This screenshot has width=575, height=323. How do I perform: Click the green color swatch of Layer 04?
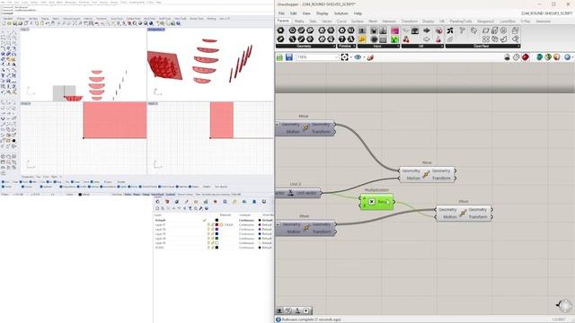pos(217,239)
